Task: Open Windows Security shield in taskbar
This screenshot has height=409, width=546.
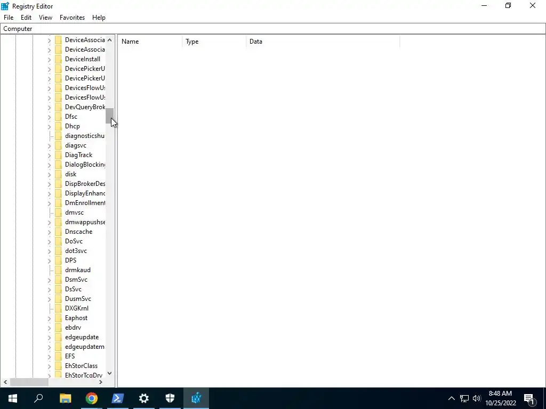Action: pyautogui.click(x=170, y=398)
